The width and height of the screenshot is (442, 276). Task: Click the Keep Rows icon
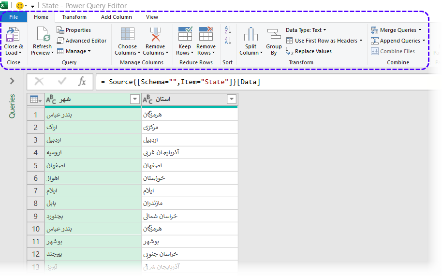[x=185, y=35]
